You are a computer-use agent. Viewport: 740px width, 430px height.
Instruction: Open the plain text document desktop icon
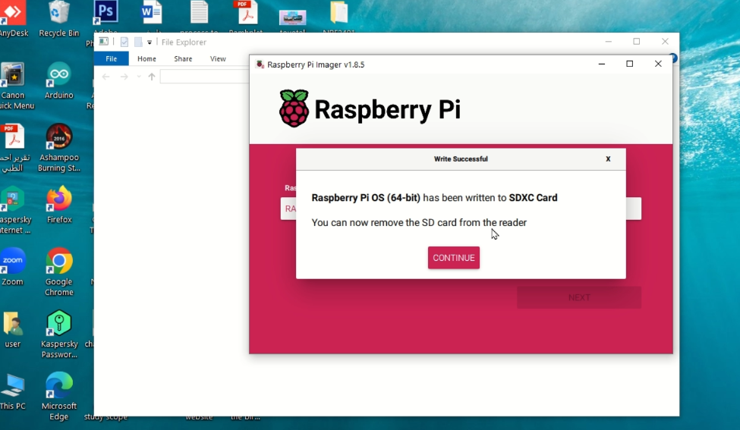click(199, 12)
